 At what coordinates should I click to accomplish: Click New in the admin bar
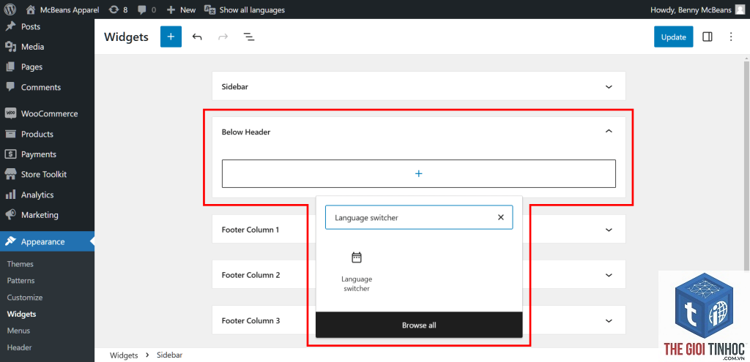pyautogui.click(x=181, y=10)
